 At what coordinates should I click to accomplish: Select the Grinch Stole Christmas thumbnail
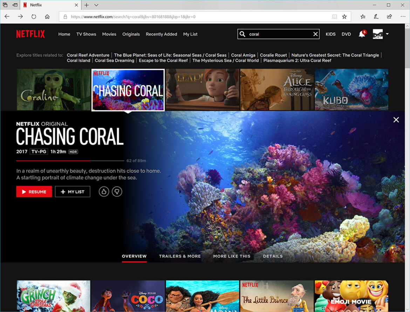[54, 296]
